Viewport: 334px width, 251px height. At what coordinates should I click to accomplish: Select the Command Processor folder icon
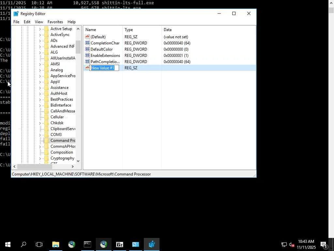click(x=46, y=141)
